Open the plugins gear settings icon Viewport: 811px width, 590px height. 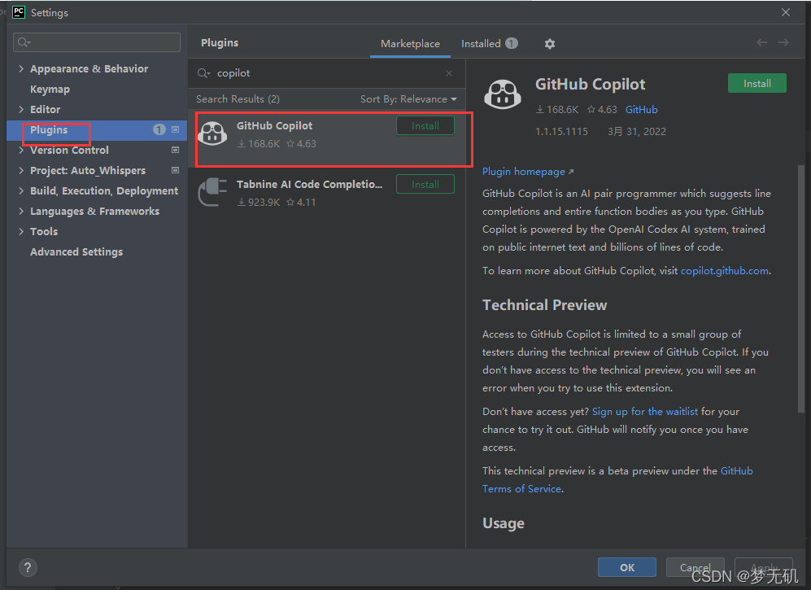point(550,44)
